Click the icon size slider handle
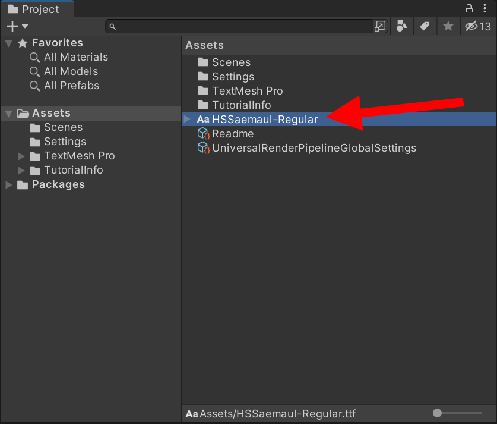The width and height of the screenshot is (497, 424). coord(438,413)
